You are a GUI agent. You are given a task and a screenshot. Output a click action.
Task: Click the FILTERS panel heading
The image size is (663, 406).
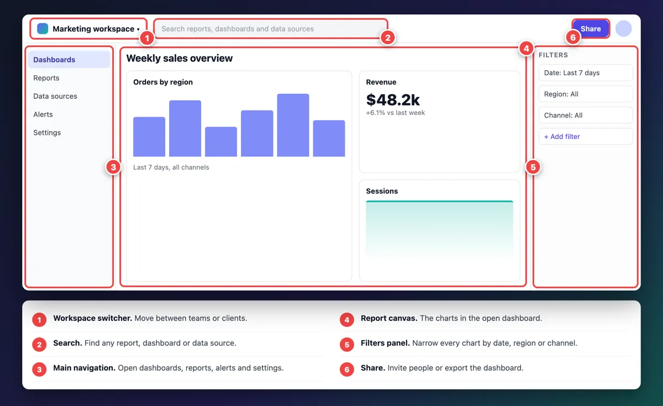pyautogui.click(x=553, y=55)
